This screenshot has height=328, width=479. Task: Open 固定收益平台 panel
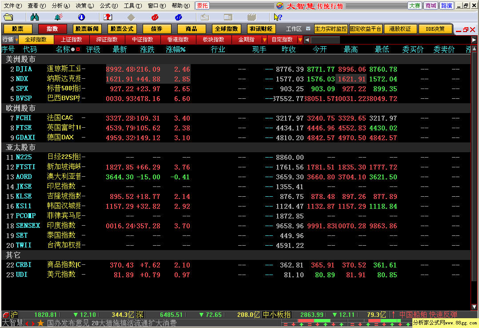366,29
